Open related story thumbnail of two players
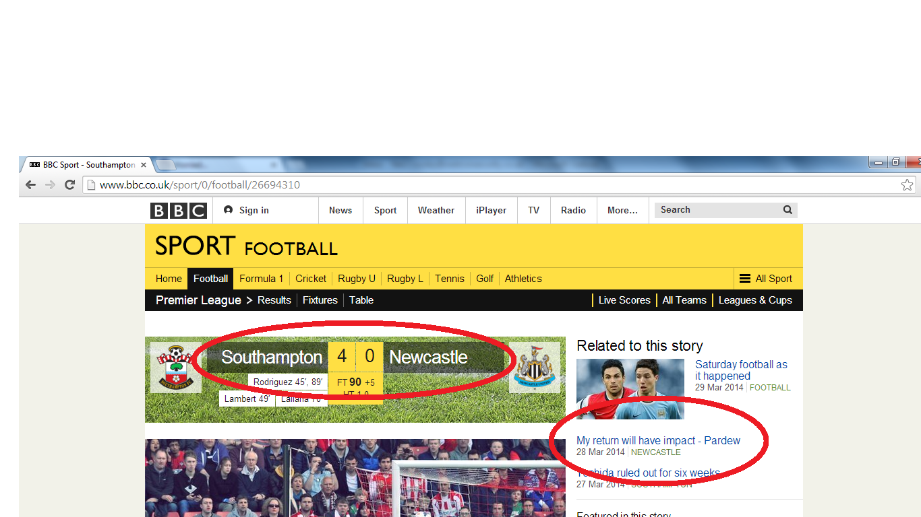Screen dimensions: 921x517 pyautogui.click(x=630, y=389)
